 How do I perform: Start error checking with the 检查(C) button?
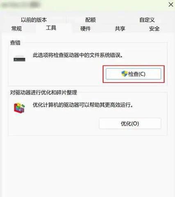[134, 74]
